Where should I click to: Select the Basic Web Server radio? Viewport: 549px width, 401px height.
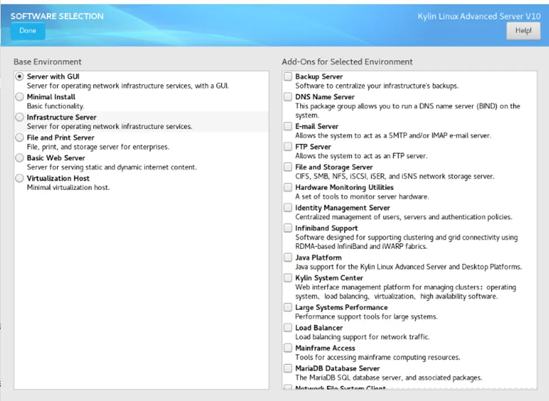19,158
